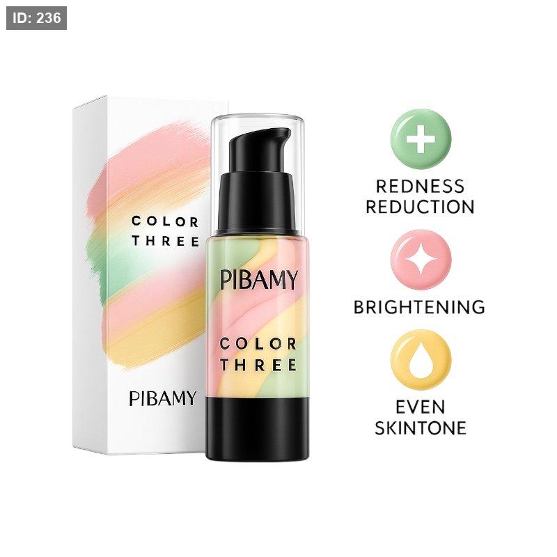Click the green plus icon
Image resolution: width=557 pixels, height=557 pixels.
click(x=421, y=139)
